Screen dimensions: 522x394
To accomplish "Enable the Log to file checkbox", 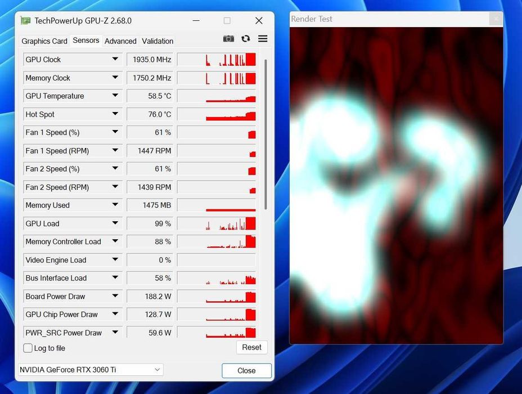I will pyautogui.click(x=28, y=348).
